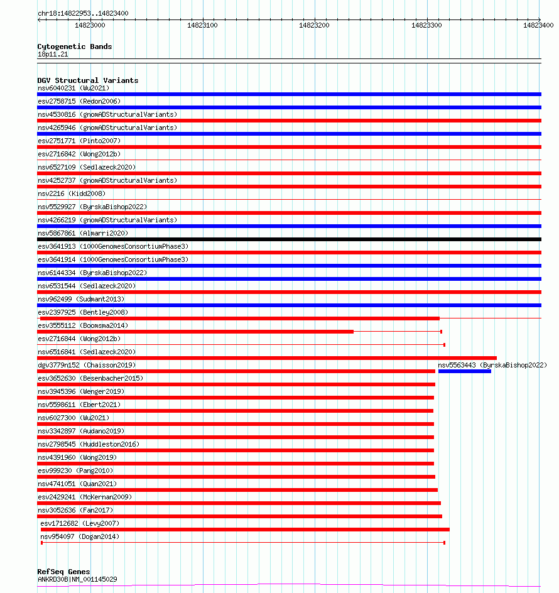Select the blue nsv962499 (Sudmant2013) bar

tap(289, 305)
